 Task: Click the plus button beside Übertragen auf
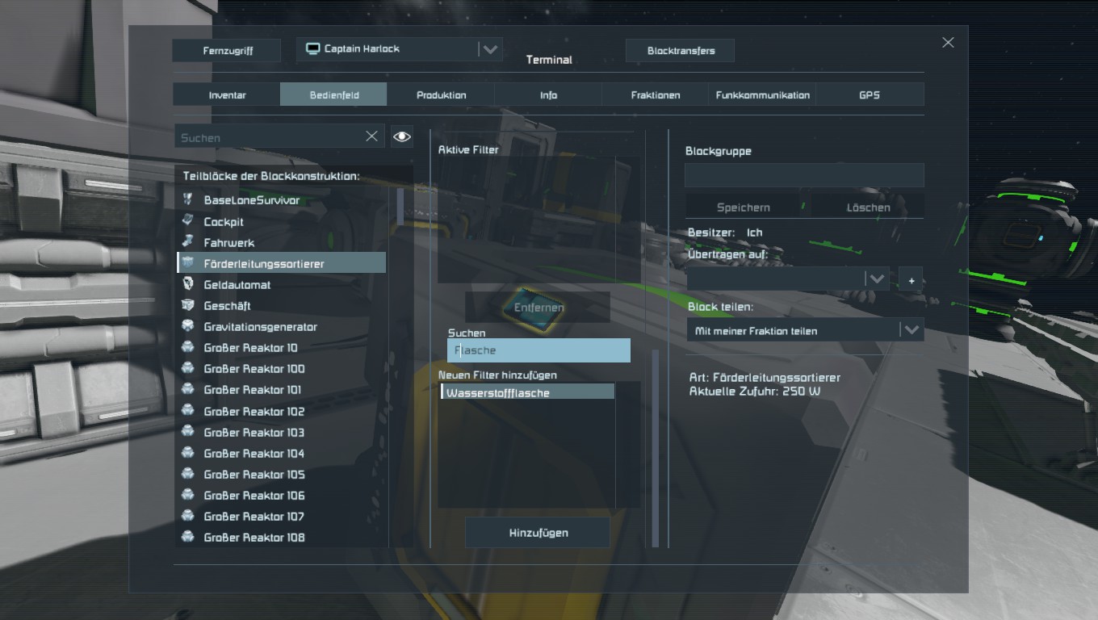click(x=911, y=280)
